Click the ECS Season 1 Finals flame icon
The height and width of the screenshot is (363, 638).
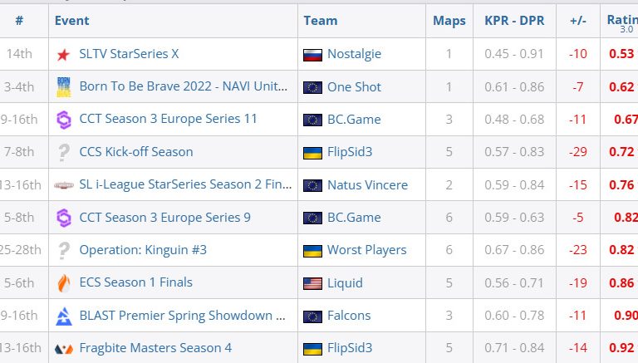pyautogui.click(x=63, y=283)
